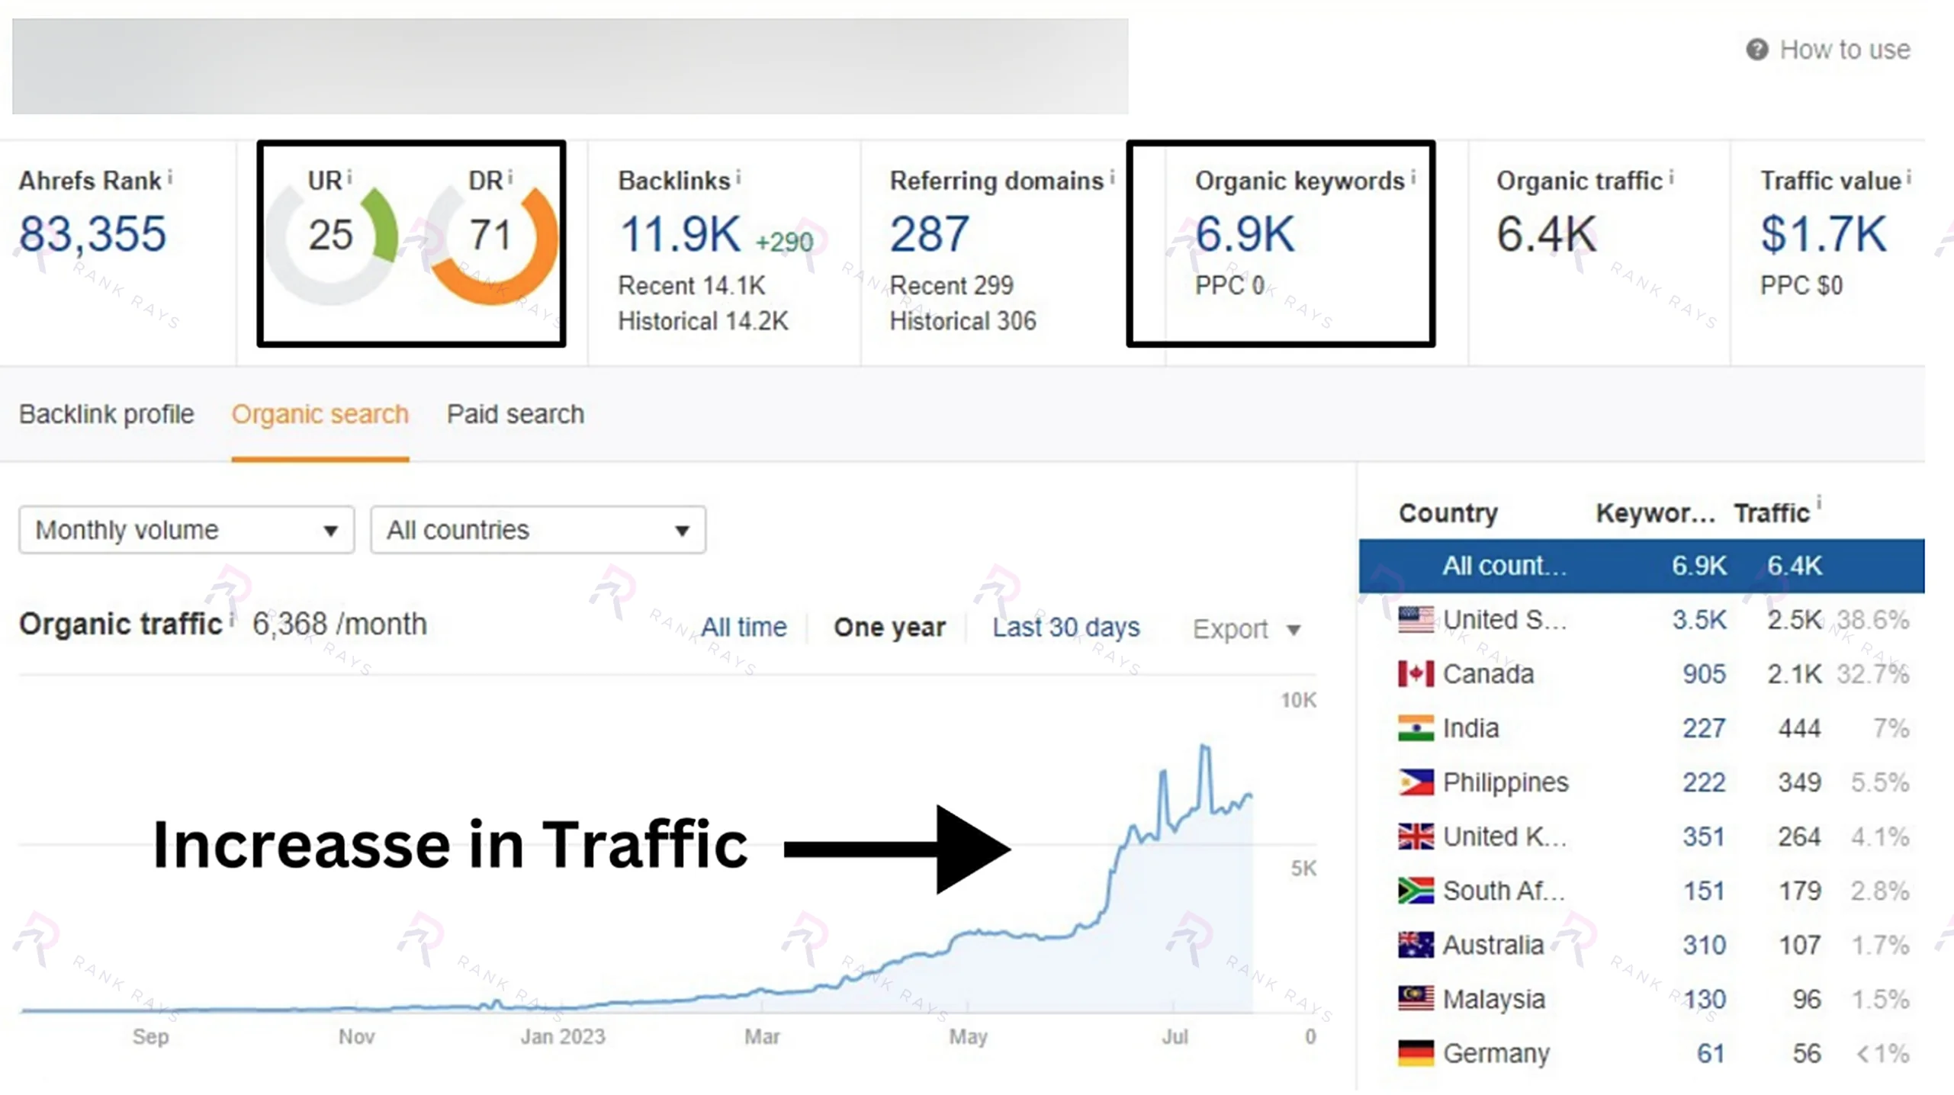Screen dimensions: 1954x1095
Task: Open the How to use link
Action: click(1844, 50)
